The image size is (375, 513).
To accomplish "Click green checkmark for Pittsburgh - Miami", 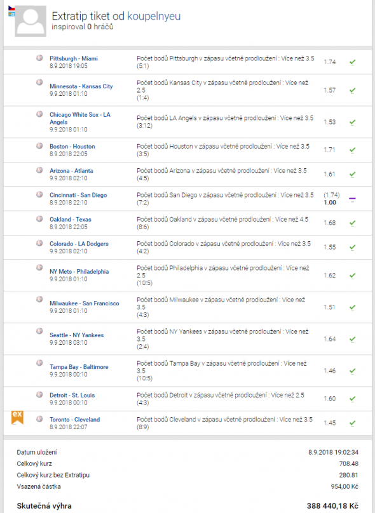I will [x=352, y=62].
